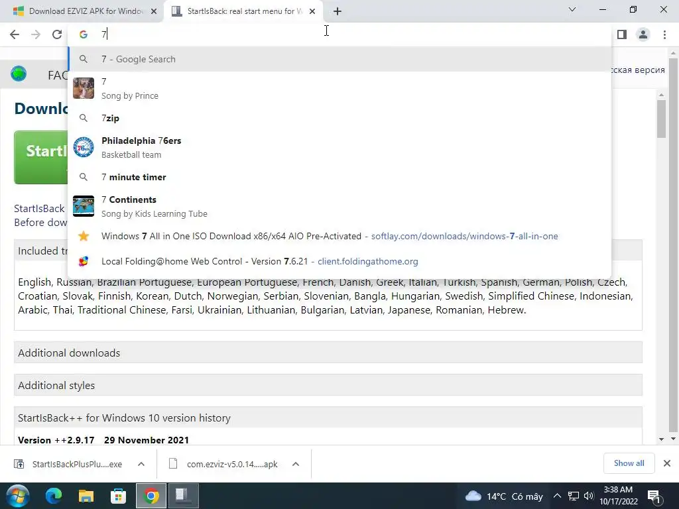Show all downloads
This screenshot has height=509, width=679.
click(x=629, y=463)
